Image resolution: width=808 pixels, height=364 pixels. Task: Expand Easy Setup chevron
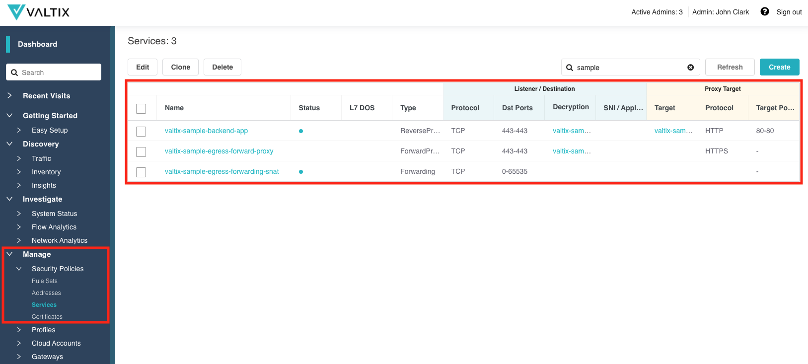pyautogui.click(x=19, y=130)
